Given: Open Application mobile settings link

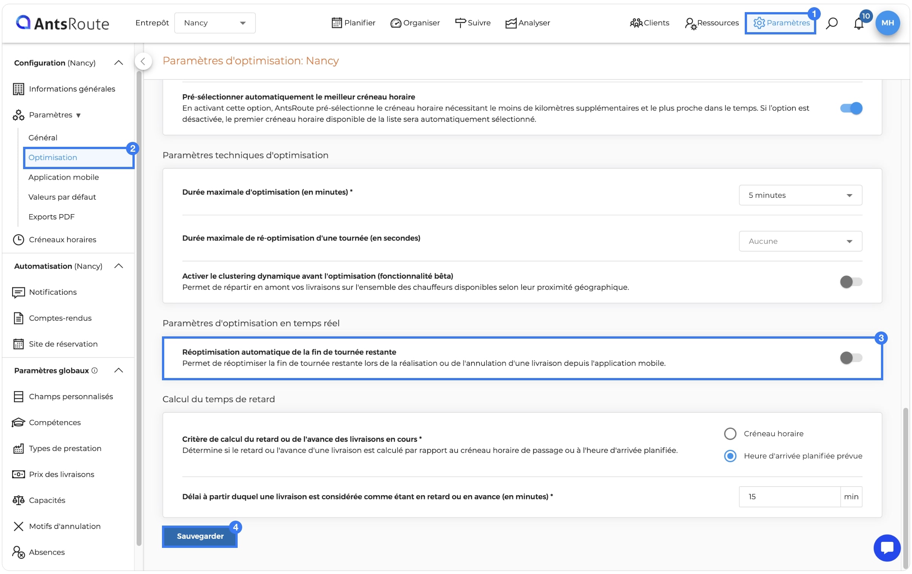Looking at the screenshot, I should tap(64, 177).
